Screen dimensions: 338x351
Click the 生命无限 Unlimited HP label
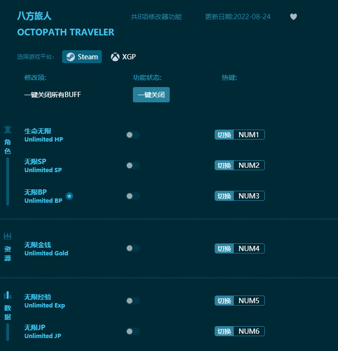[x=44, y=135]
